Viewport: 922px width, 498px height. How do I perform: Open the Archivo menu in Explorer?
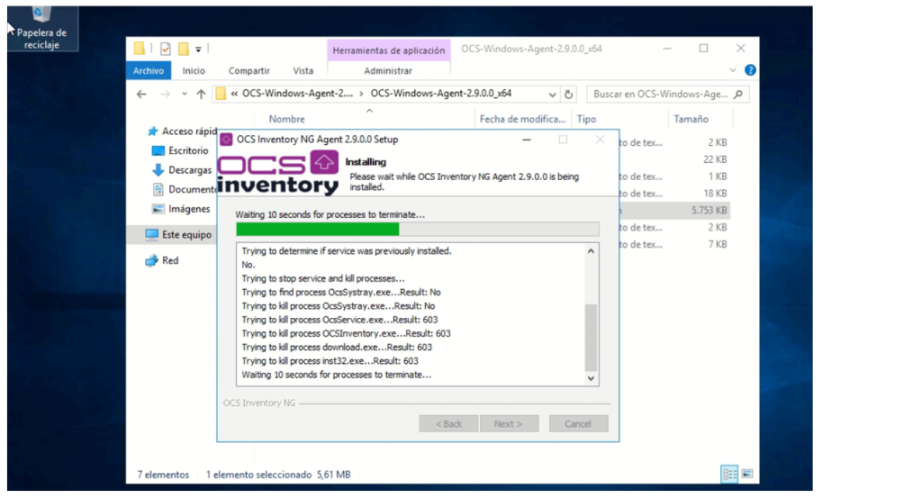pyautogui.click(x=149, y=70)
